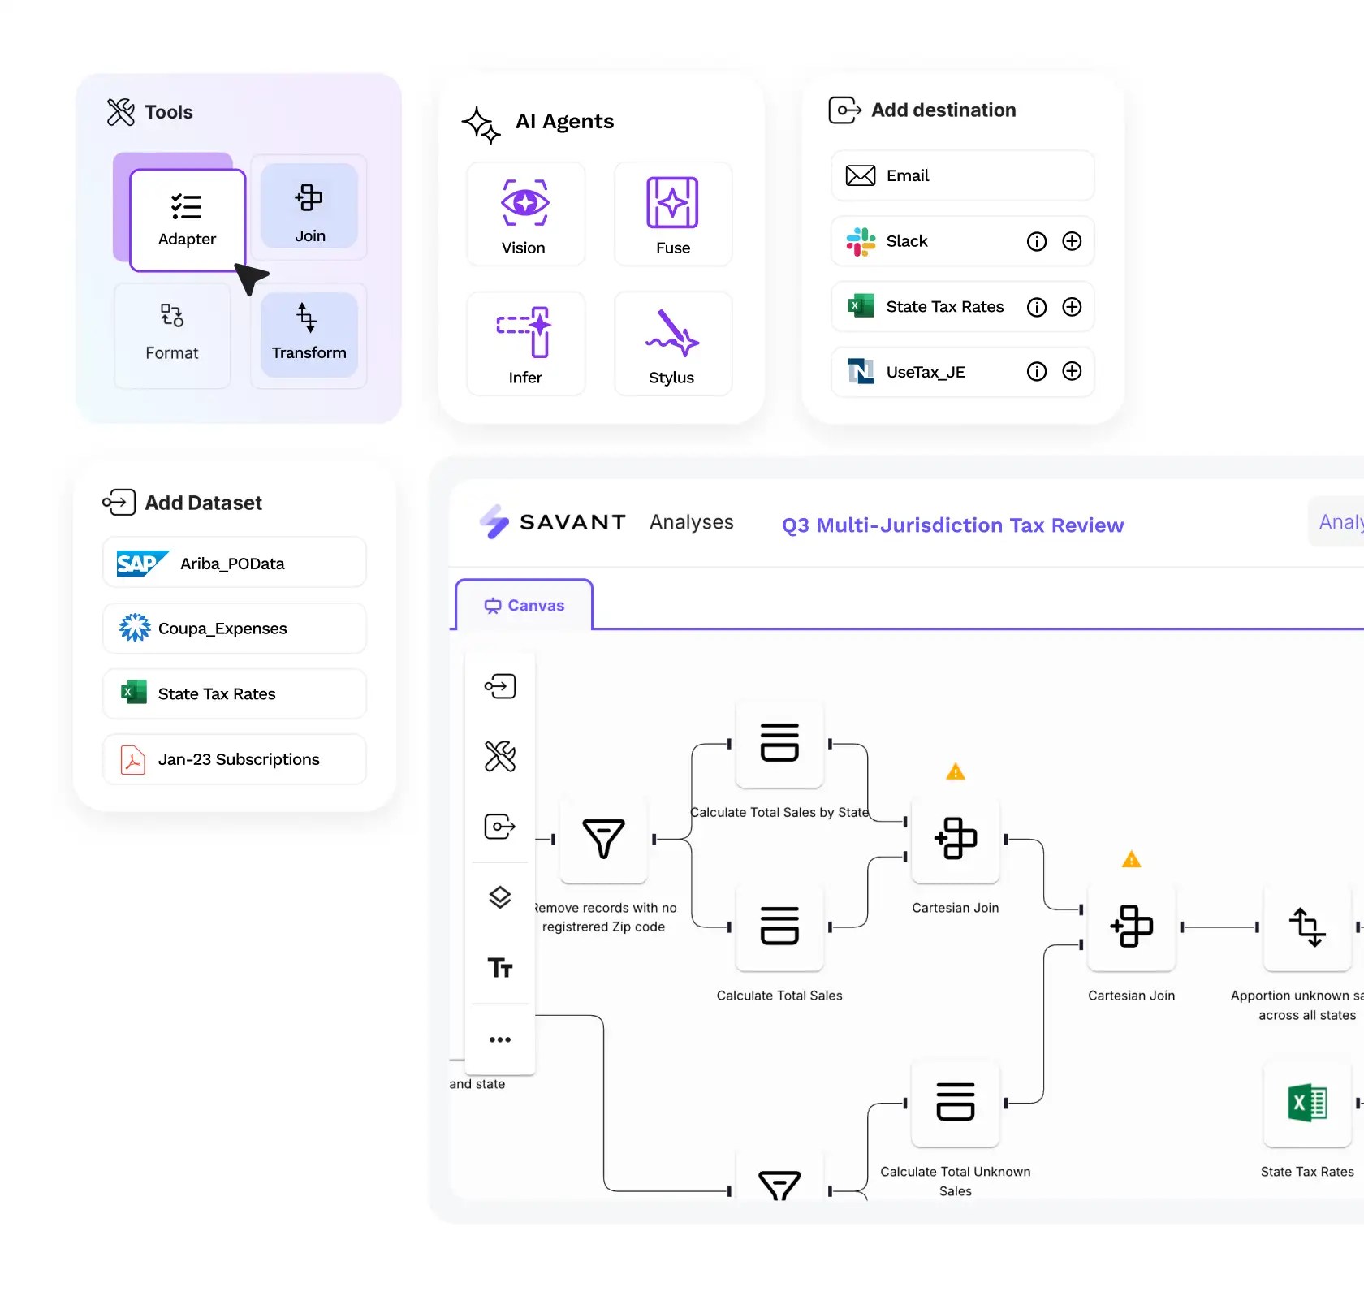Open the Analyses menu
This screenshot has height=1296, width=1364.
point(691,522)
